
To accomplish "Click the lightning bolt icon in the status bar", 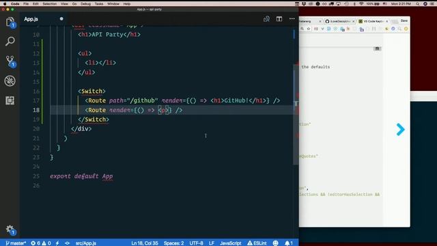I will point(57,243).
